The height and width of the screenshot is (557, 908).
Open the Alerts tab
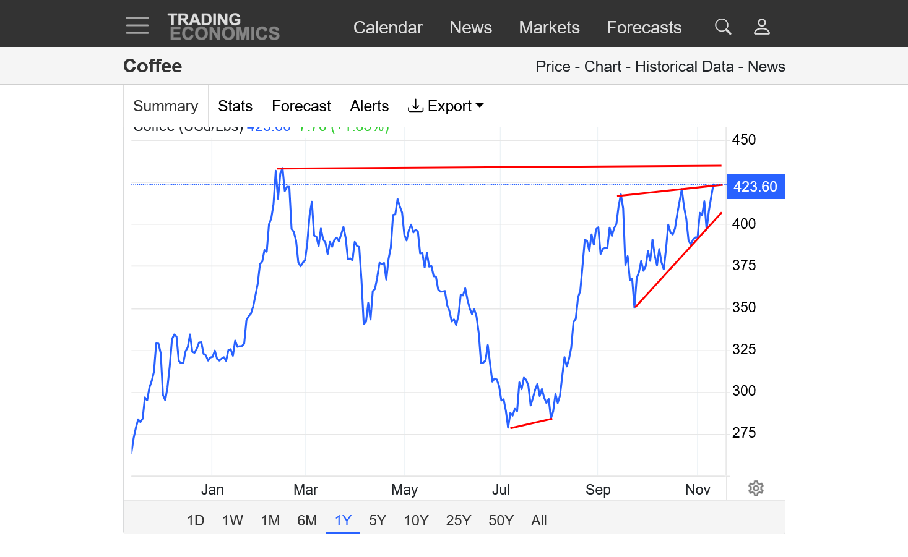369,106
